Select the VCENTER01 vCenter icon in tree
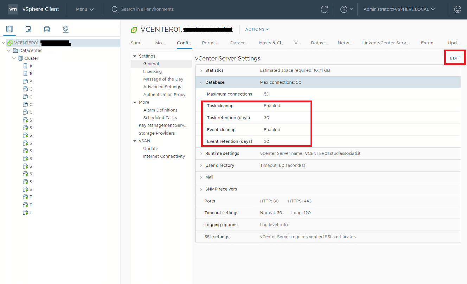Image resolution: width=467 pixels, height=284 pixels. [x=10, y=43]
